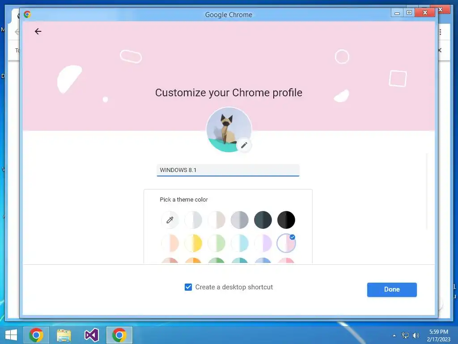
Task: Click the origami cat profile avatar
Action: 229,129
